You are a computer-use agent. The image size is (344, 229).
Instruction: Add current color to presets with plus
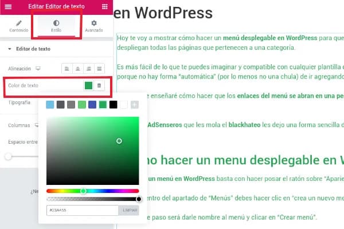135,105
